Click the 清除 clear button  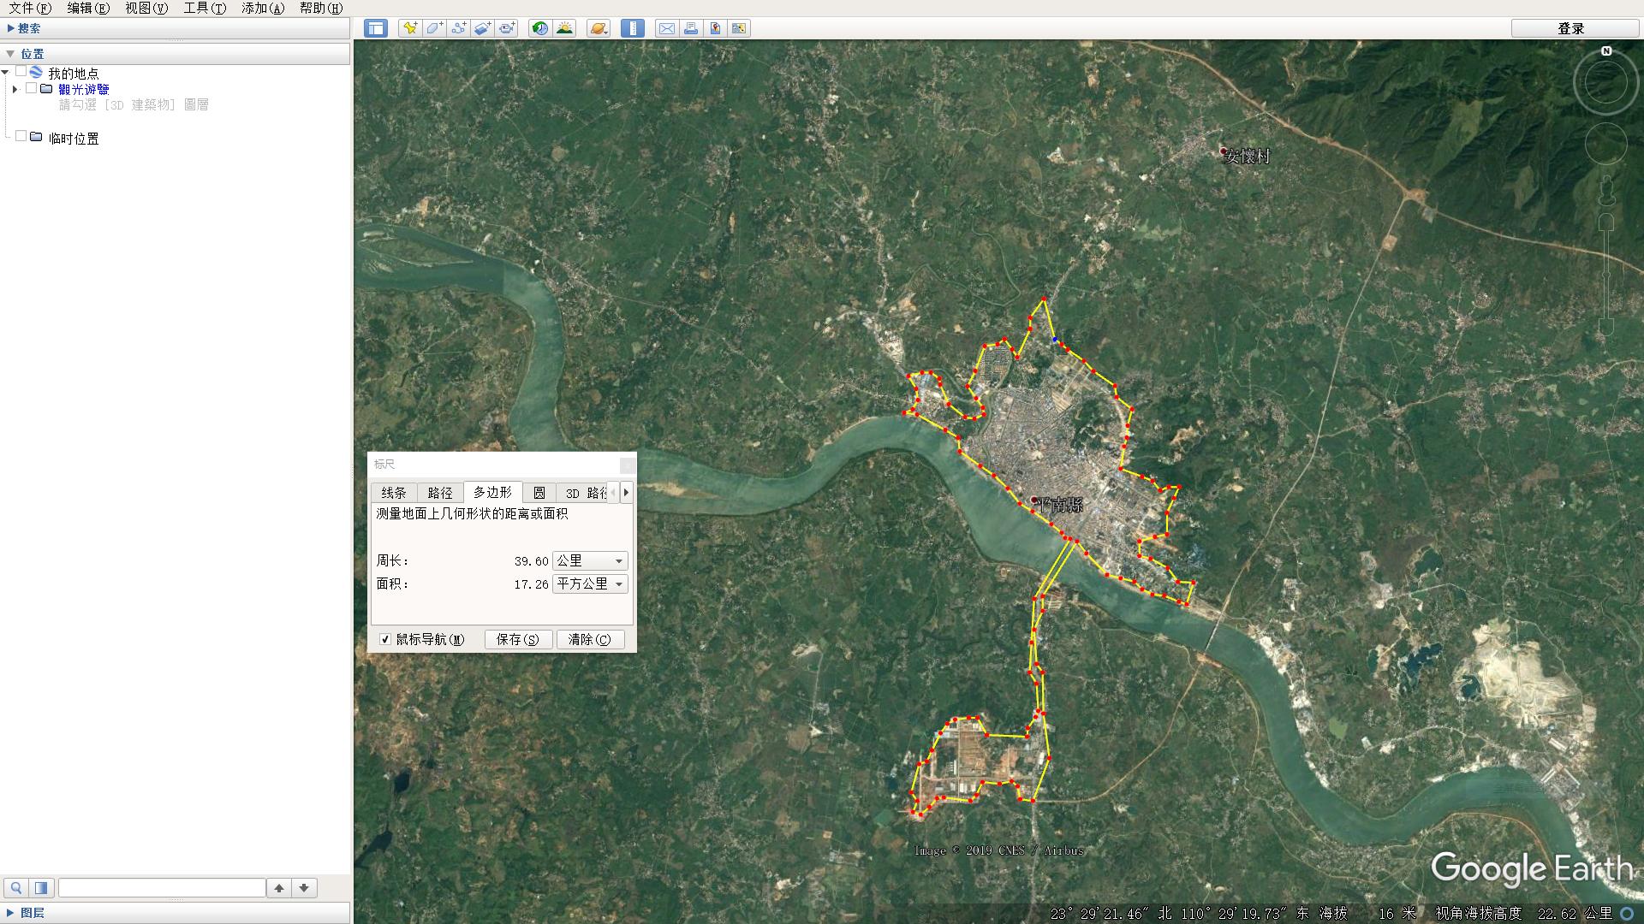click(x=590, y=639)
